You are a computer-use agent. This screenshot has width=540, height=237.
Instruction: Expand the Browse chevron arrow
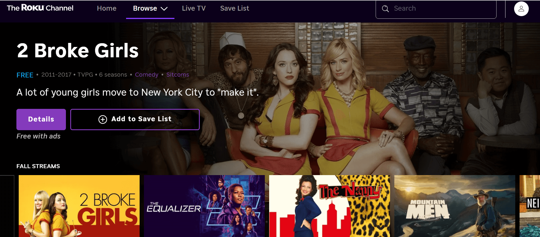pos(164,9)
